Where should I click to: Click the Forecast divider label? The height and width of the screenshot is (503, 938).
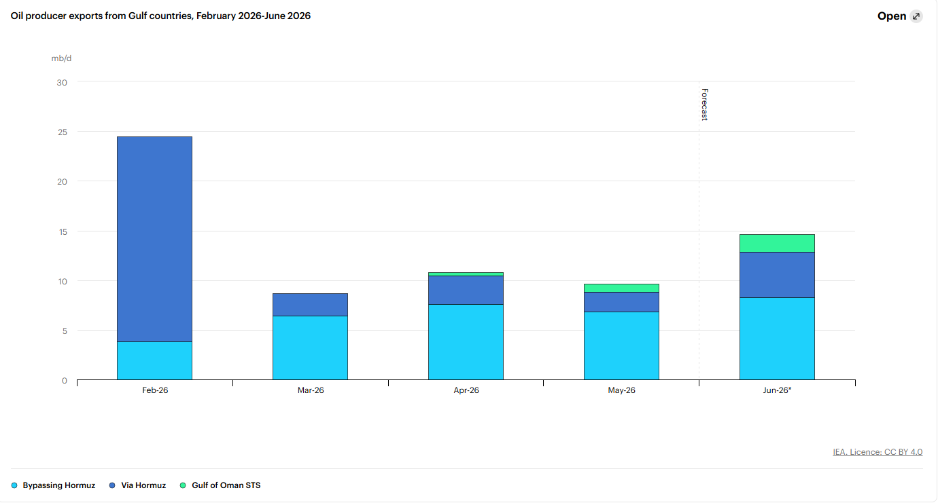[x=705, y=105]
